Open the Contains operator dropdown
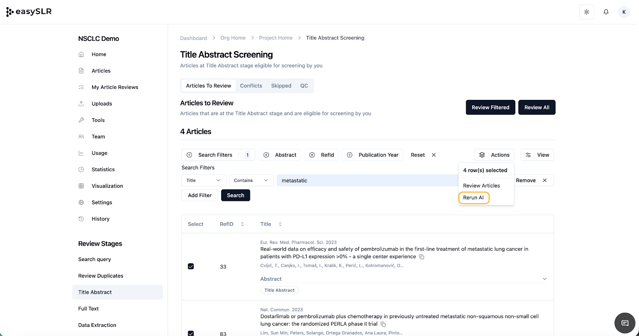639x336 pixels. [x=251, y=181]
